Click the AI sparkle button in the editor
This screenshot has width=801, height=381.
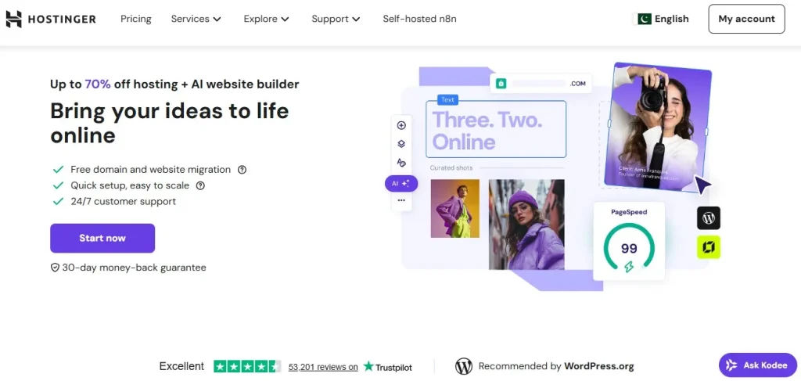coord(401,183)
